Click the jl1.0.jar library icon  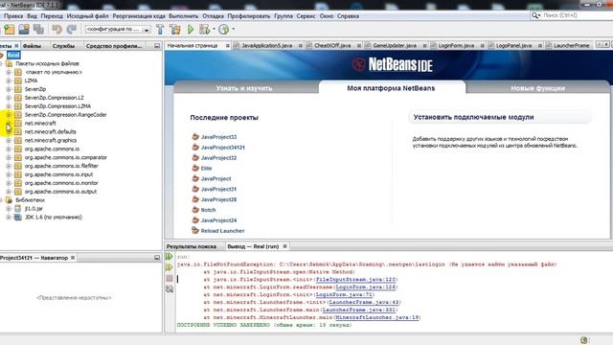(17, 209)
